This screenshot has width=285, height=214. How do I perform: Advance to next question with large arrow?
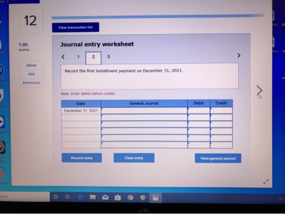(x=259, y=90)
